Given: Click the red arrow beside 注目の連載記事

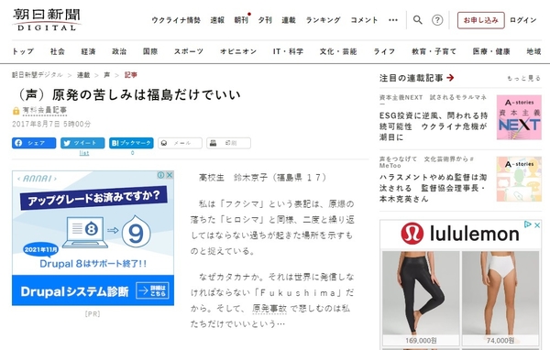Looking at the screenshot, I should click(451, 78).
